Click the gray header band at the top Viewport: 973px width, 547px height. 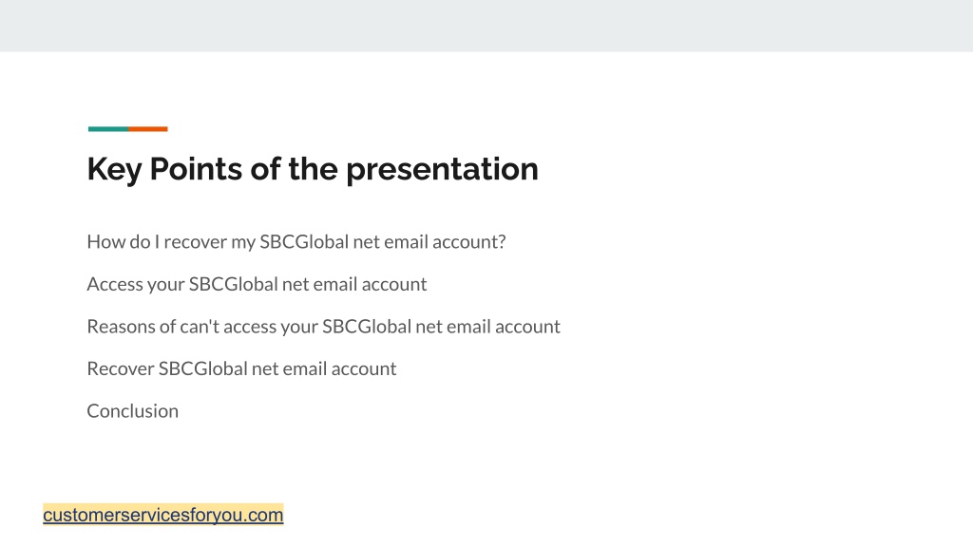486,26
